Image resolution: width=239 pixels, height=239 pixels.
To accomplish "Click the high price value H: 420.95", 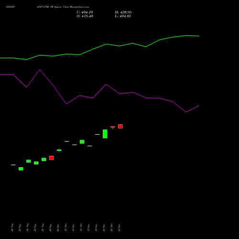I will (123, 12).
